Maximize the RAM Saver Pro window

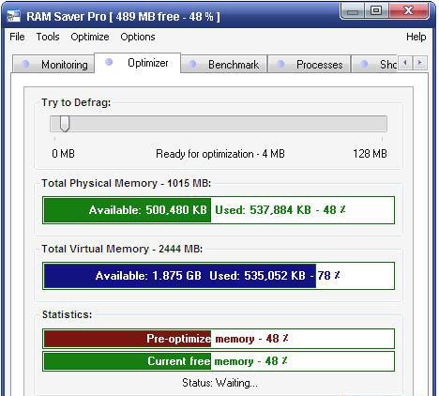pos(376,11)
